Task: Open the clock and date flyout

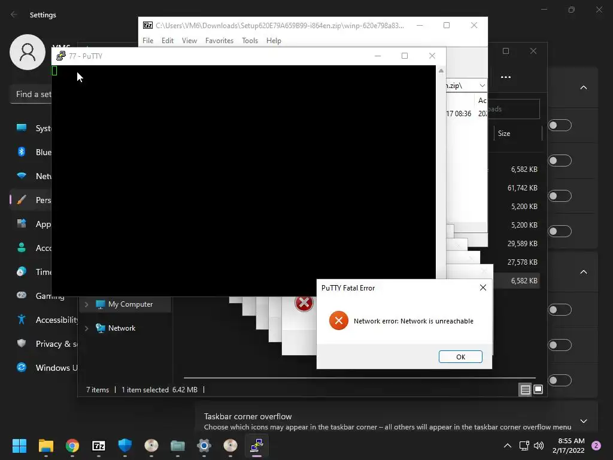Action: coord(569,446)
